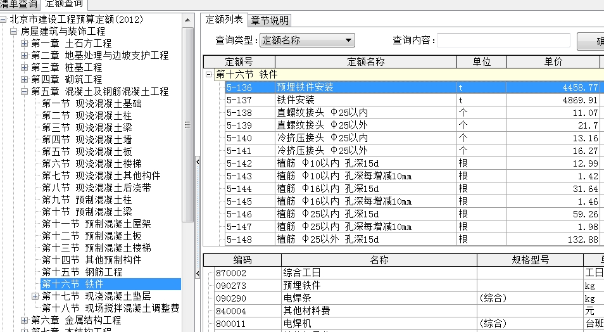Click resource row 090273 预埋铁件

pos(409,286)
